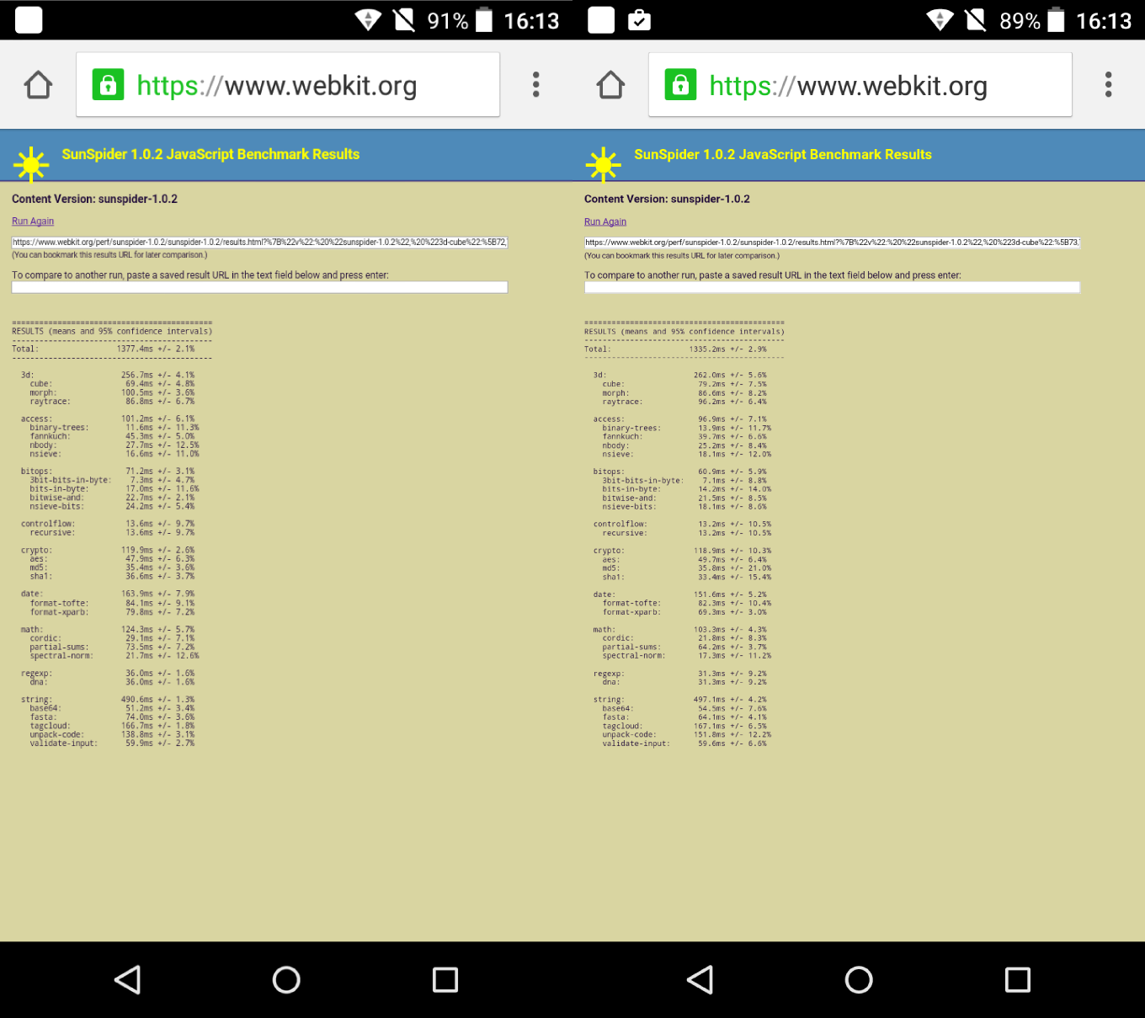1145x1018 pixels.
Task: Click the regexp 36.0ms result line
Action: point(108,674)
